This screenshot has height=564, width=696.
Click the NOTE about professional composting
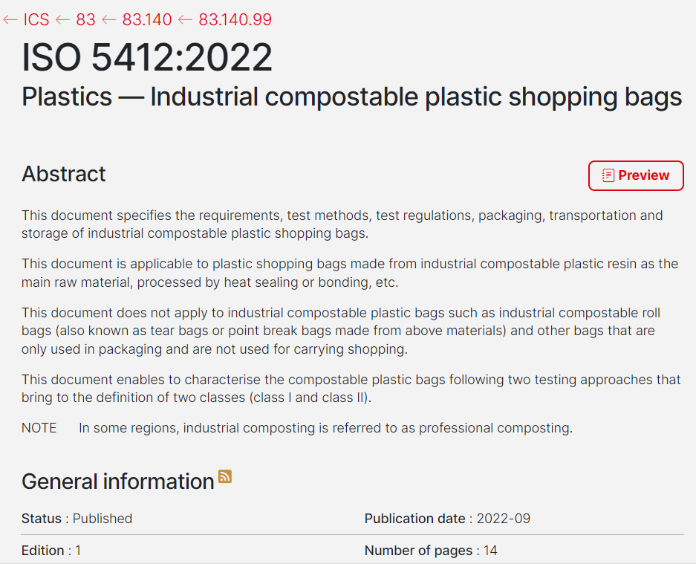[297, 428]
